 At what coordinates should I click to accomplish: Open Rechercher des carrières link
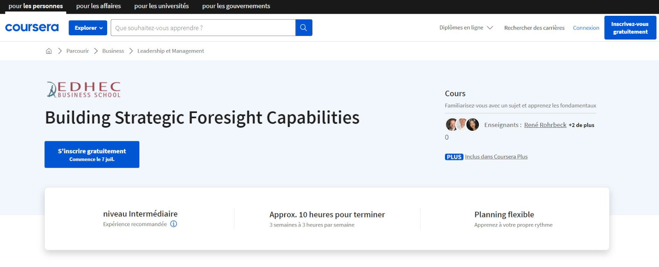pos(534,28)
